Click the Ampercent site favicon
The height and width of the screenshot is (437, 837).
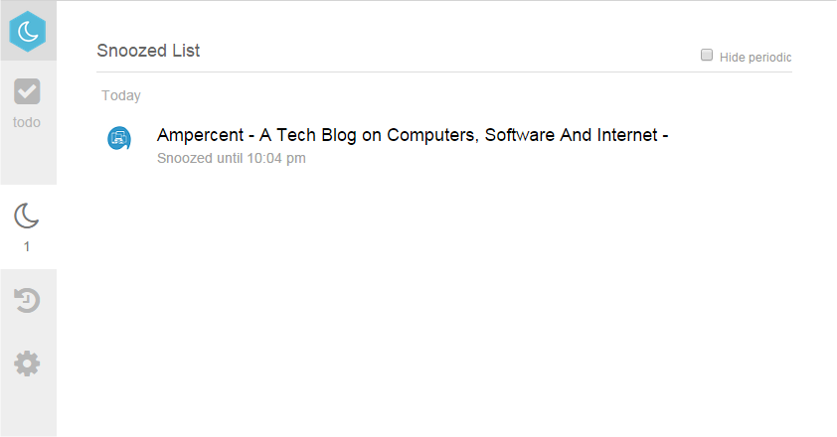(x=119, y=138)
